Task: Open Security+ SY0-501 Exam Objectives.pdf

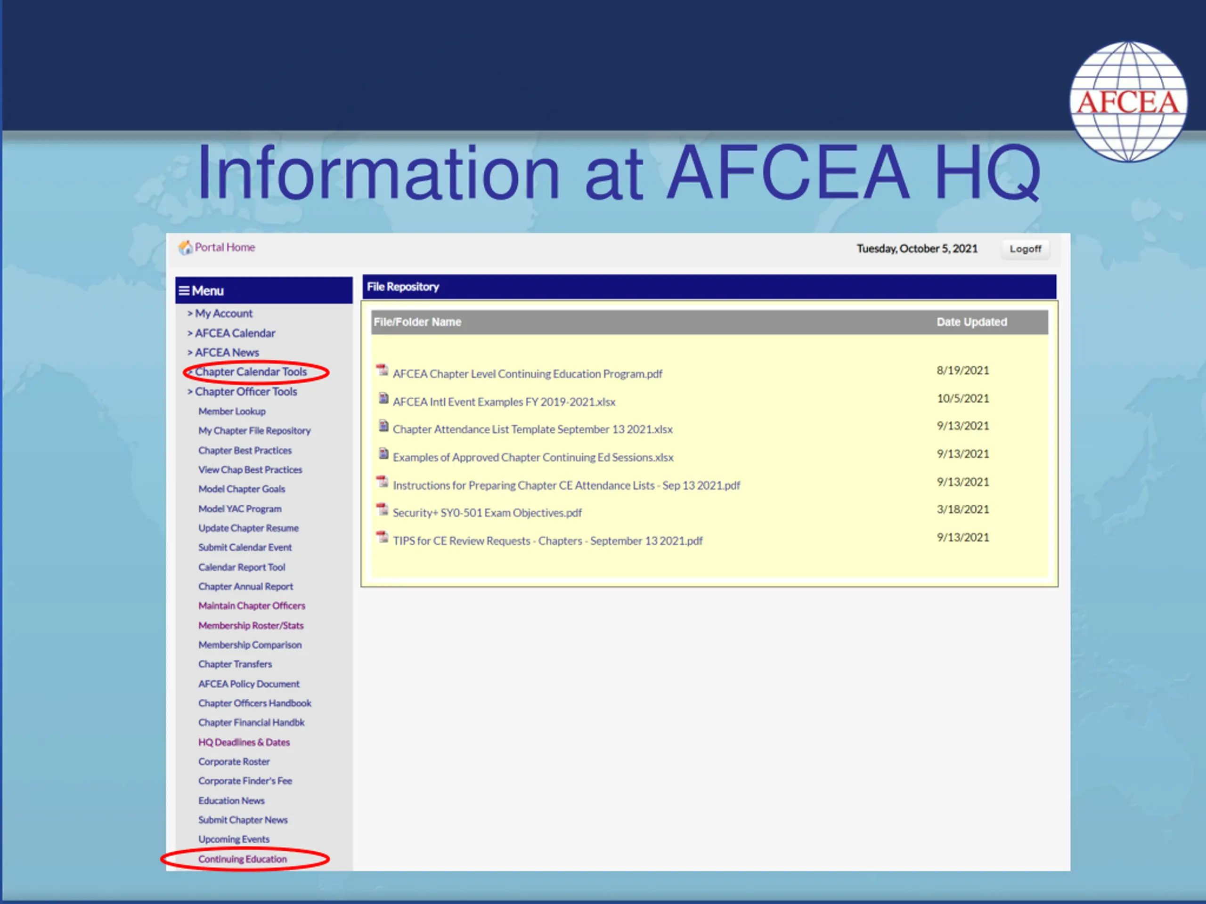Action: 487,513
